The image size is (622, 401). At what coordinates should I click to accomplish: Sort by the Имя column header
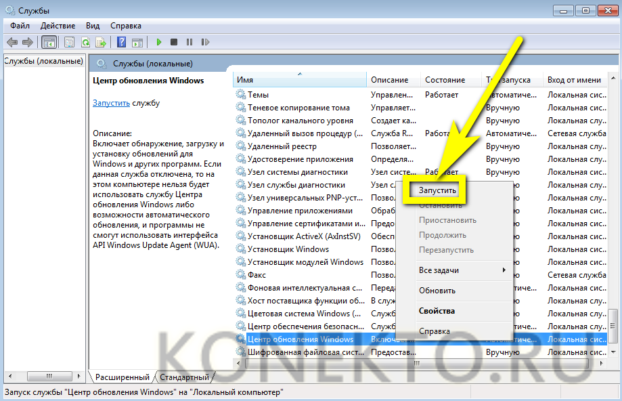[300, 80]
